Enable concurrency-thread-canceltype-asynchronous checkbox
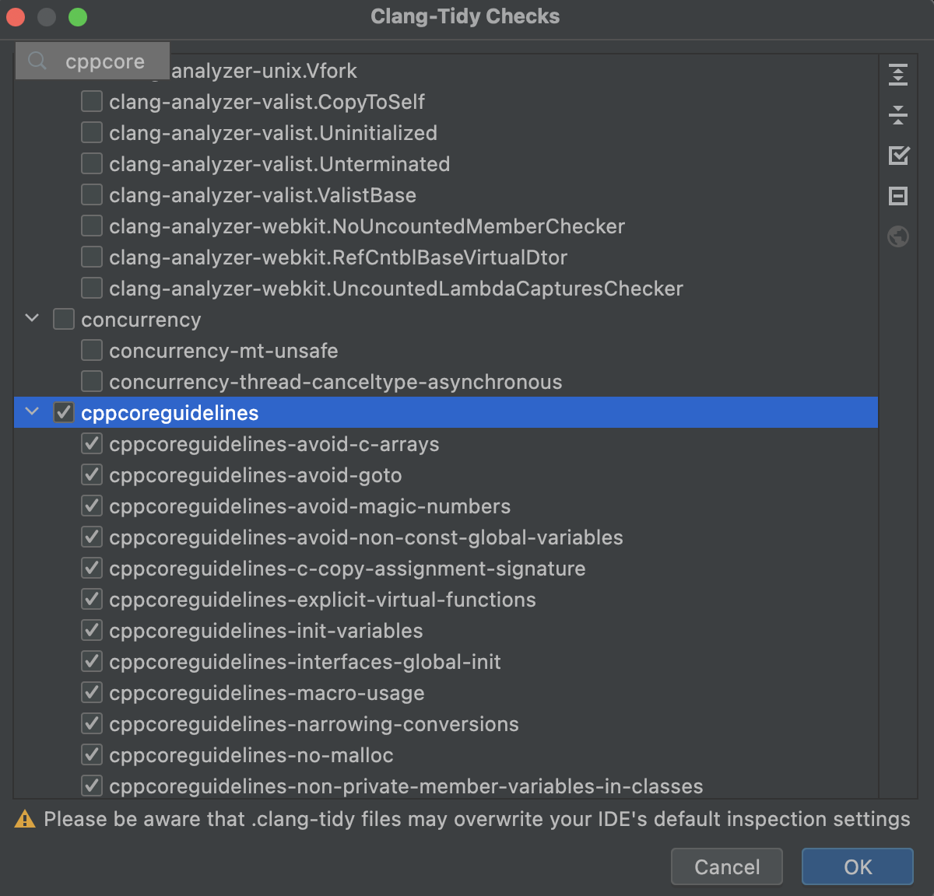This screenshot has width=934, height=896. [x=92, y=381]
